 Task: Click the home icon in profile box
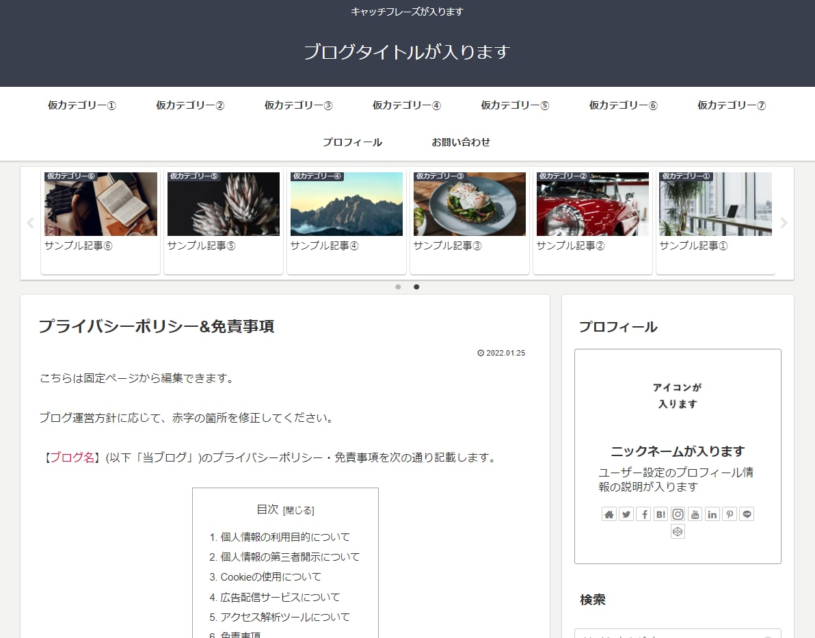(609, 514)
